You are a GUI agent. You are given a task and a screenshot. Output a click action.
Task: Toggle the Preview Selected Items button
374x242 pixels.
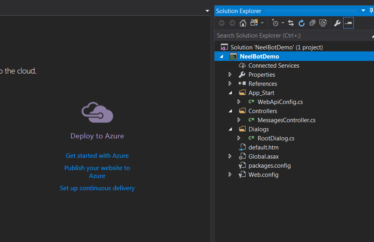tap(348, 23)
